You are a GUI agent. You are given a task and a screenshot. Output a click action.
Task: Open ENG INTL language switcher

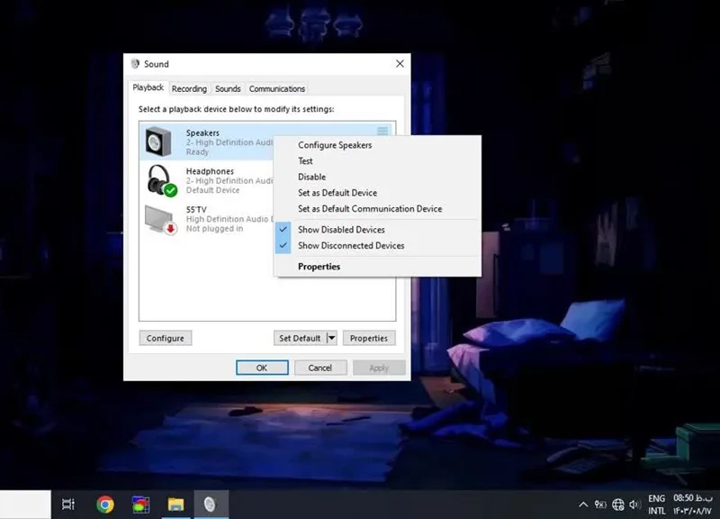point(657,505)
